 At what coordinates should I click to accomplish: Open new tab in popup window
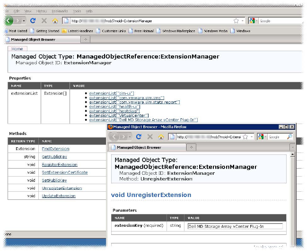[x=192, y=147]
